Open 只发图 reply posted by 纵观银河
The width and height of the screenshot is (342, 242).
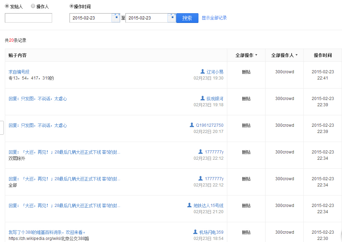coord(38,99)
